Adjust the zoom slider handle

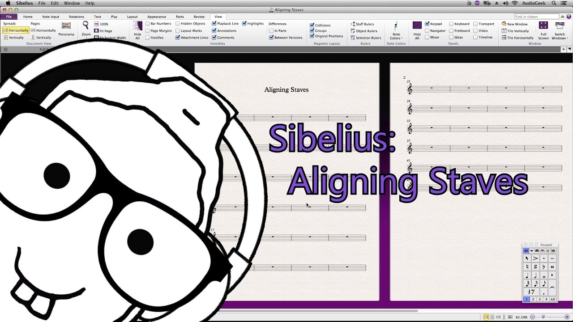coord(543,317)
